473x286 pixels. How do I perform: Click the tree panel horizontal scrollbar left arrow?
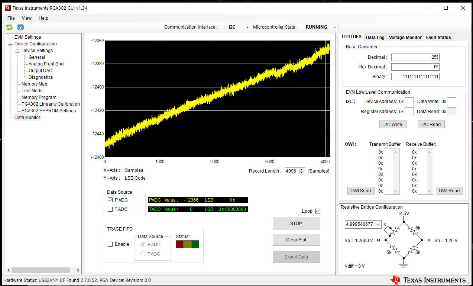tap(8, 270)
